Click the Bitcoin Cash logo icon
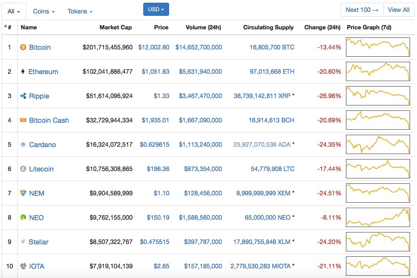 pyautogui.click(x=23, y=120)
